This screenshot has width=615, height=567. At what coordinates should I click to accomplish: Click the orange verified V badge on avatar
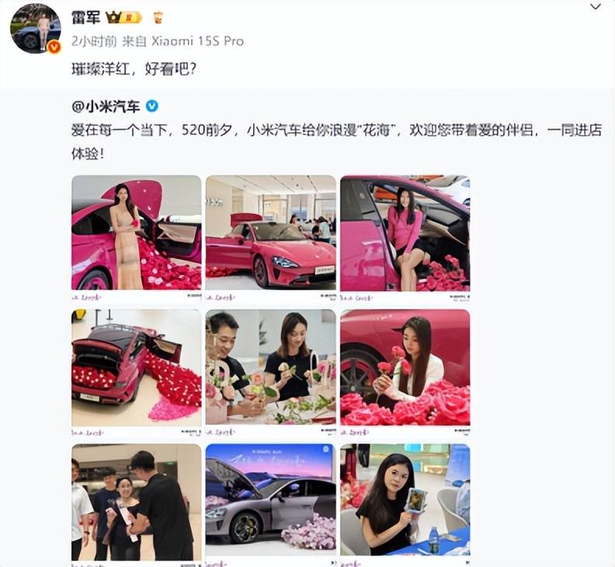point(54,47)
